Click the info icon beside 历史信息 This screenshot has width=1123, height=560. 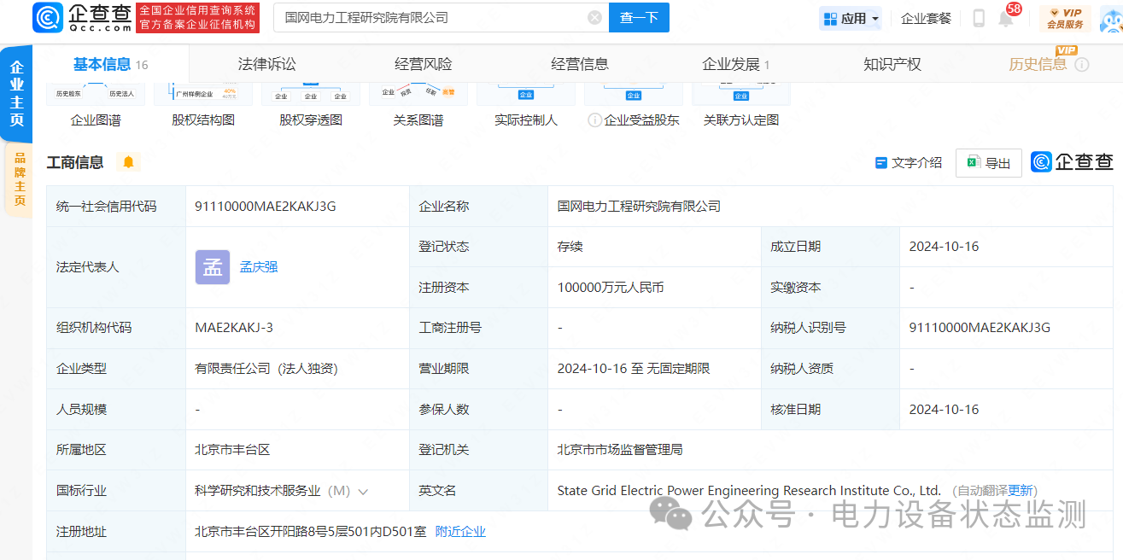click(1081, 65)
